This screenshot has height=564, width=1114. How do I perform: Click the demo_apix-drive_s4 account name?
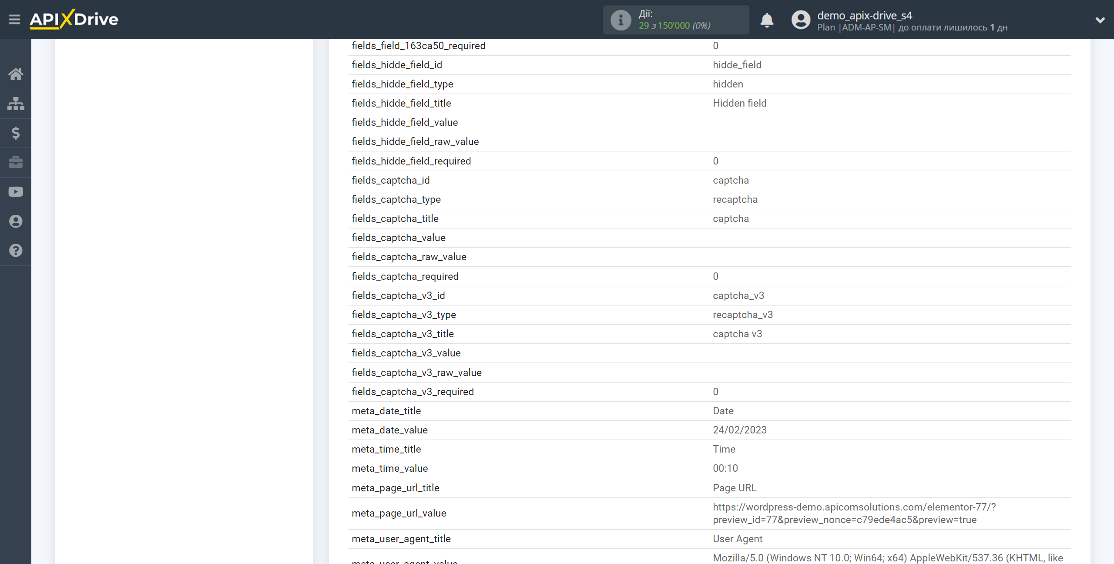coord(864,15)
